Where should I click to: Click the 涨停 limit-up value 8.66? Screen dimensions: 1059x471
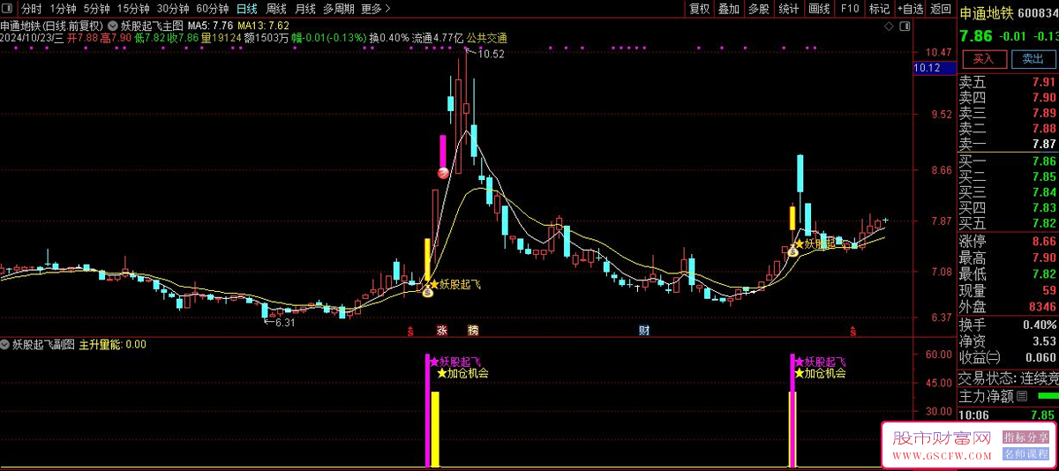pyautogui.click(x=1044, y=241)
